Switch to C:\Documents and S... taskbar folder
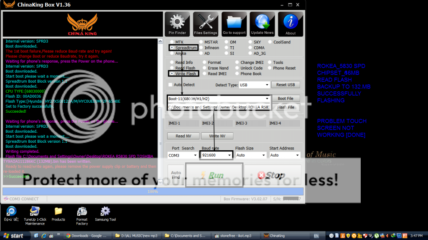This screenshot has width=428, height=240. coord(186,236)
